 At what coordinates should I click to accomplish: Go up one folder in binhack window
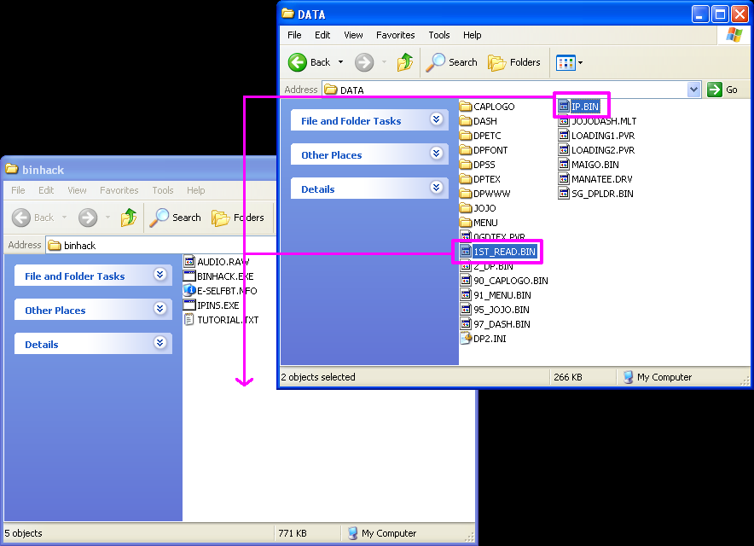pos(129,218)
